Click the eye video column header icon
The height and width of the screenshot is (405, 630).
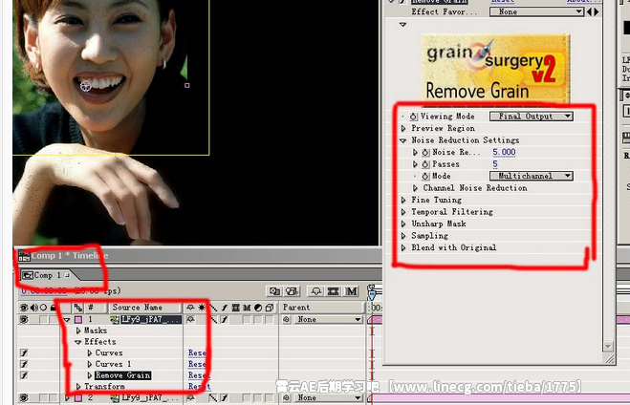(24, 308)
